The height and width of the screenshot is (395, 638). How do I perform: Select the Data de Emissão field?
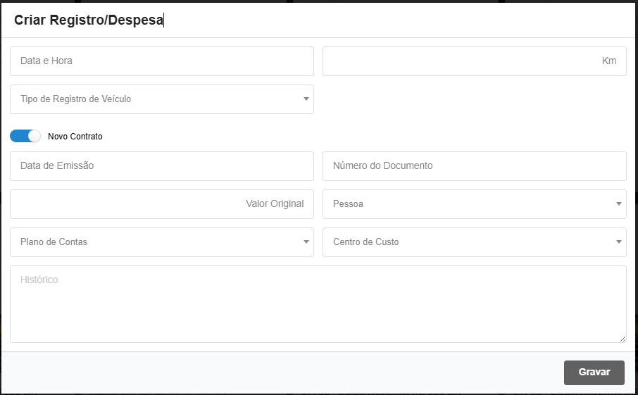click(x=162, y=166)
